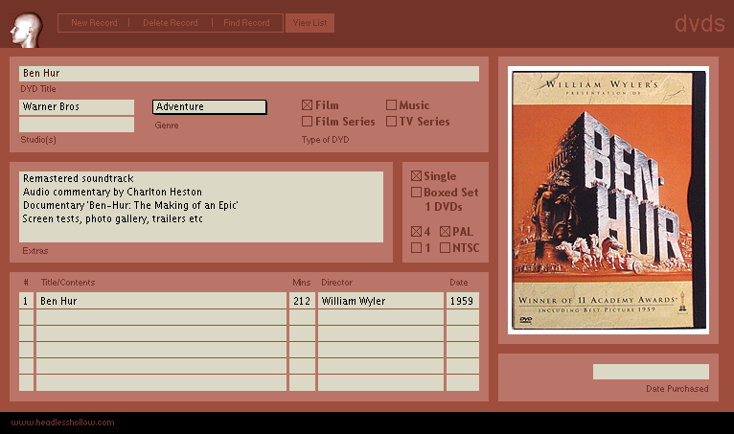Click 'Ben Hur' title/contents cell
Image resolution: width=734 pixels, height=434 pixels.
coord(162,301)
